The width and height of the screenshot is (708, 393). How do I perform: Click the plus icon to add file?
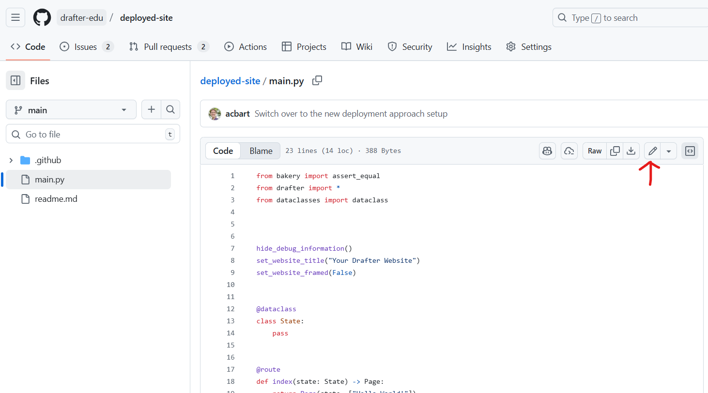click(151, 110)
